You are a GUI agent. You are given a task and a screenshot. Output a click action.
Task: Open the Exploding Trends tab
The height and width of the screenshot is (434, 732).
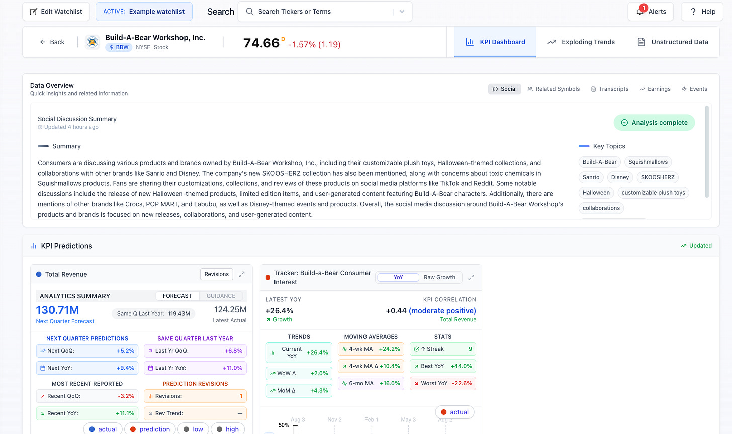(x=581, y=42)
